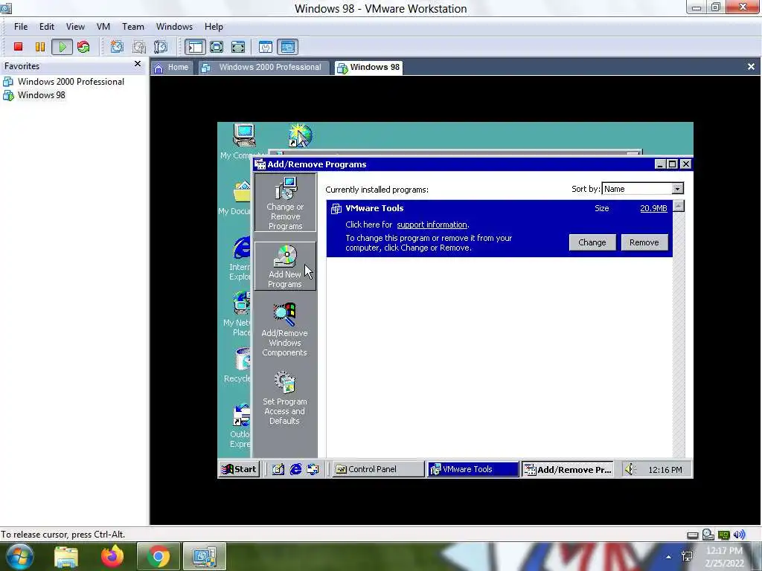
Task: Open Firefox from host taskbar
Action: [112, 556]
